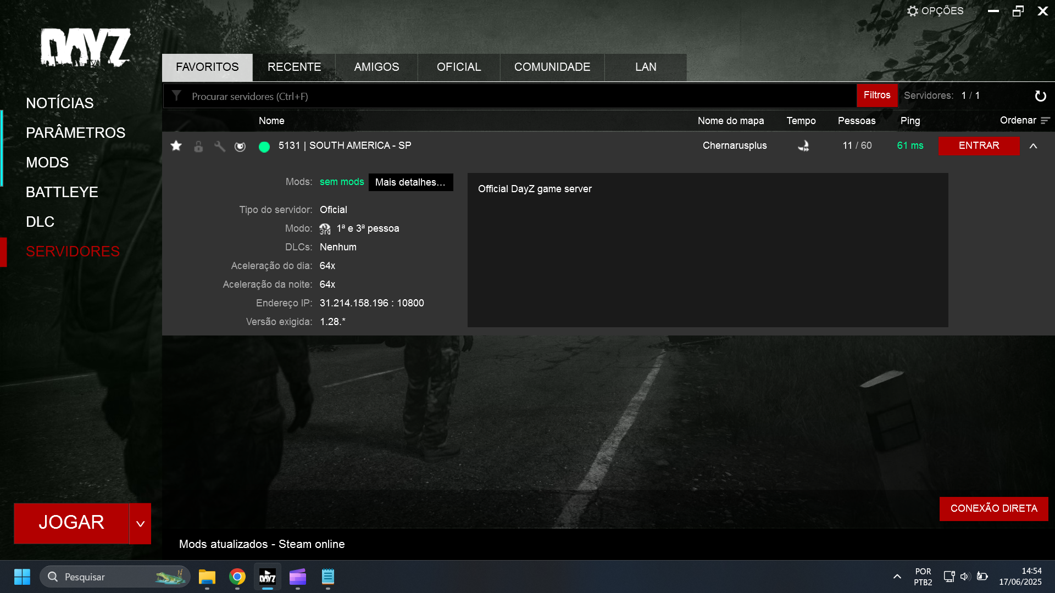Click the battery tray icon
The width and height of the screenshot is (1055, 593).
click(982, 577)
